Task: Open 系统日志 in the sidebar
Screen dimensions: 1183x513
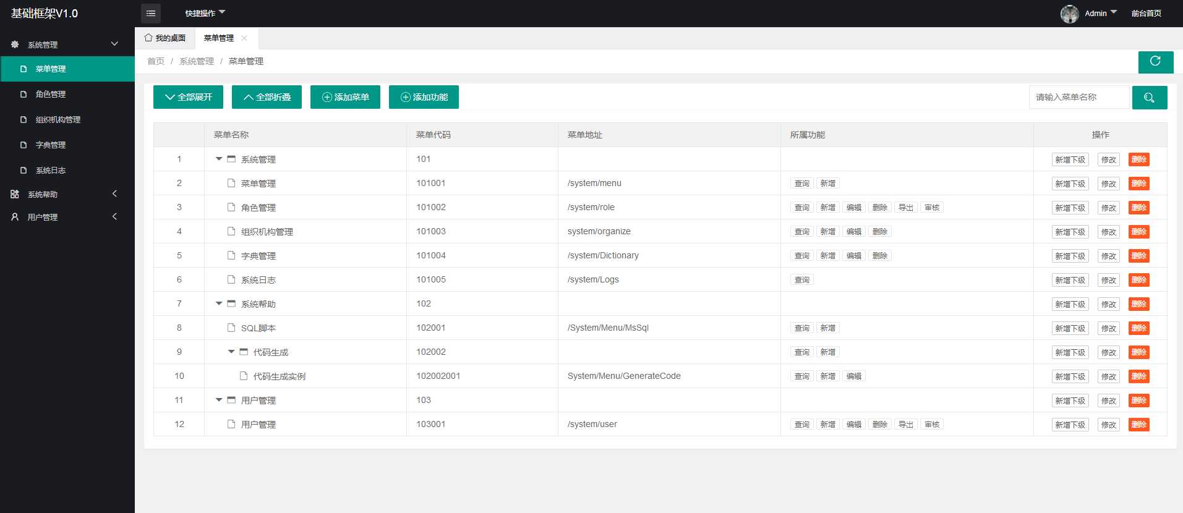Action: (x=67, y=170)
